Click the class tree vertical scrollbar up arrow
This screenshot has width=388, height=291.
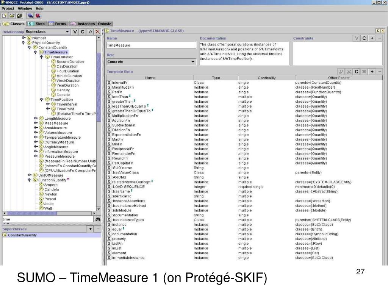pyautogui.click(x=99, y=38)
